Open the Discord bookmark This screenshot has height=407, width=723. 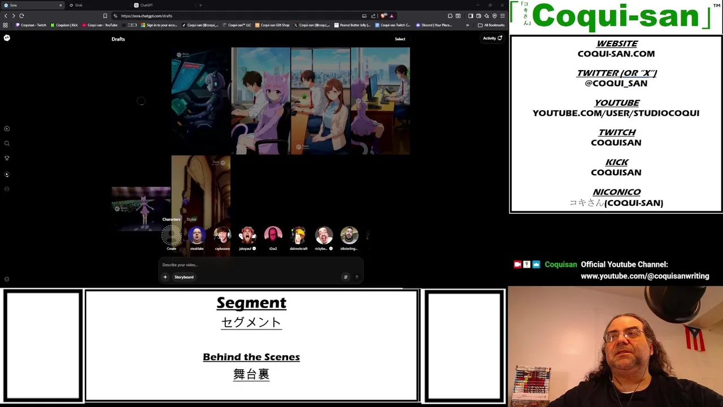[434, 25]
